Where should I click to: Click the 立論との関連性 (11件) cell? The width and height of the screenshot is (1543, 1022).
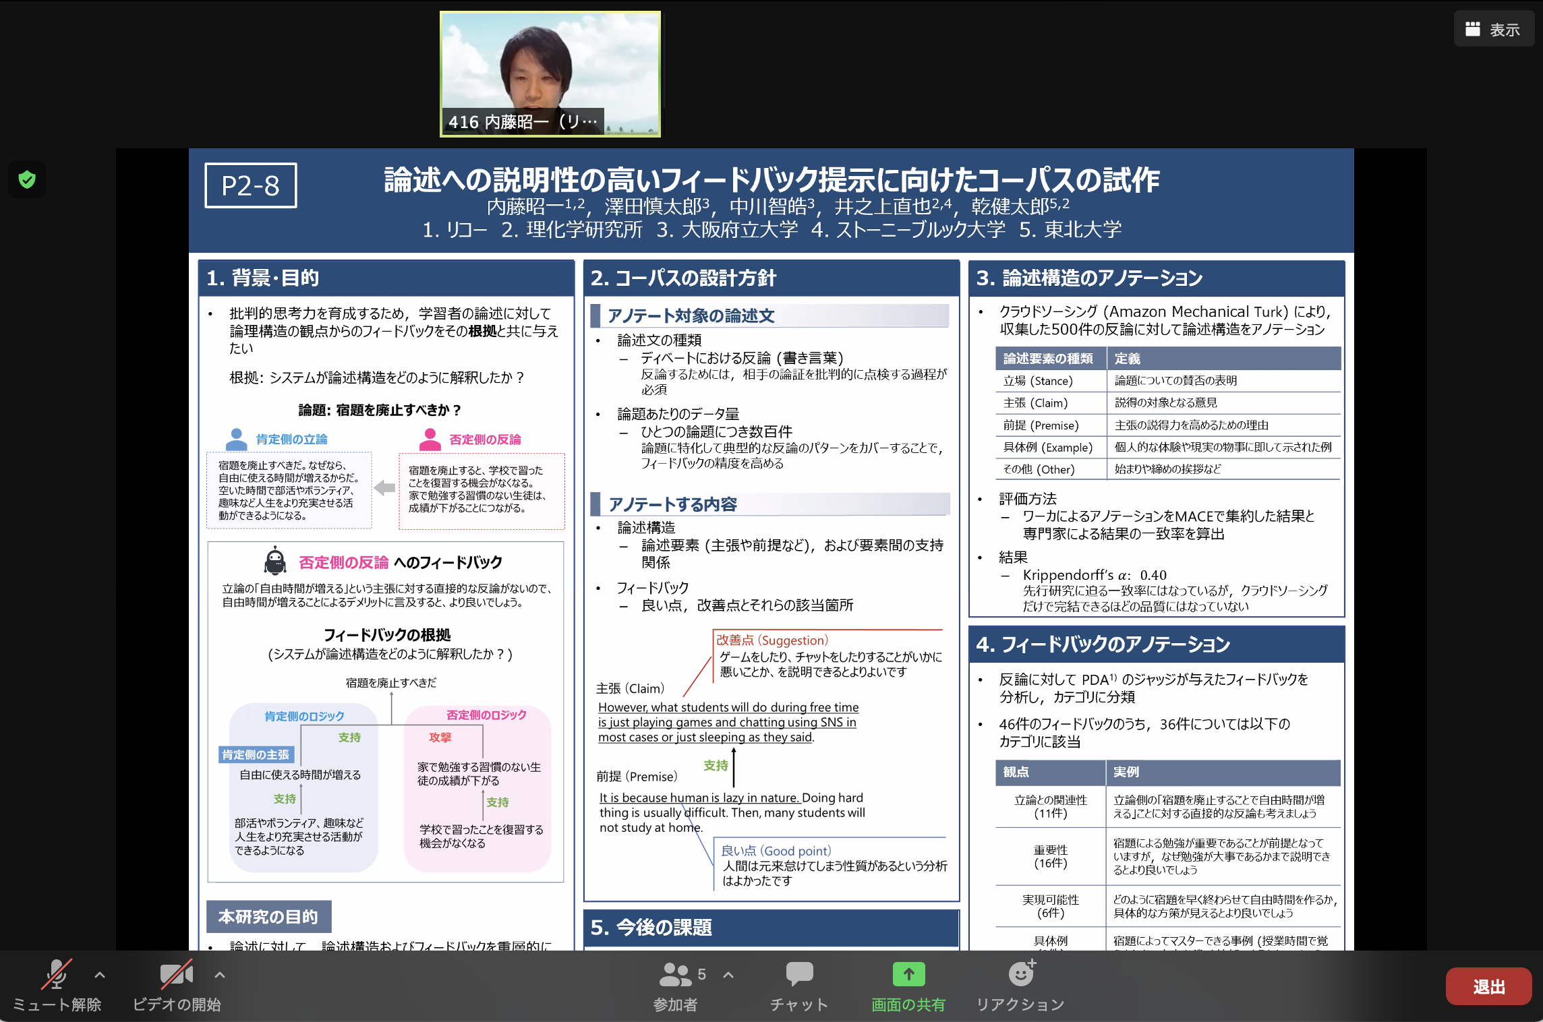1051,806
